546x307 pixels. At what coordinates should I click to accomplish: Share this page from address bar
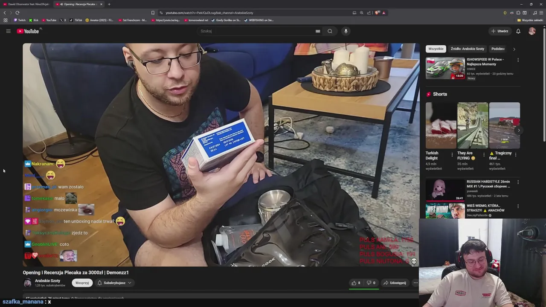pyautogui.click(x=369, y=13)
